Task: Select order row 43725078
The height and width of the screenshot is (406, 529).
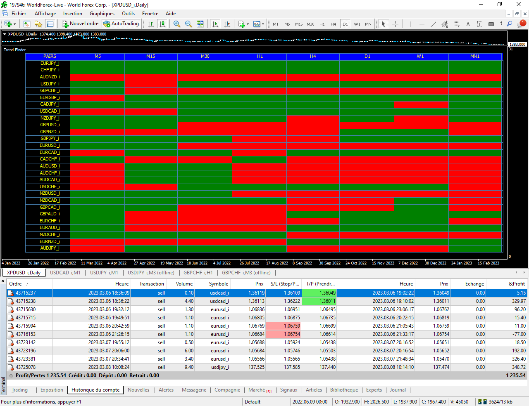Action: (267, 367)
